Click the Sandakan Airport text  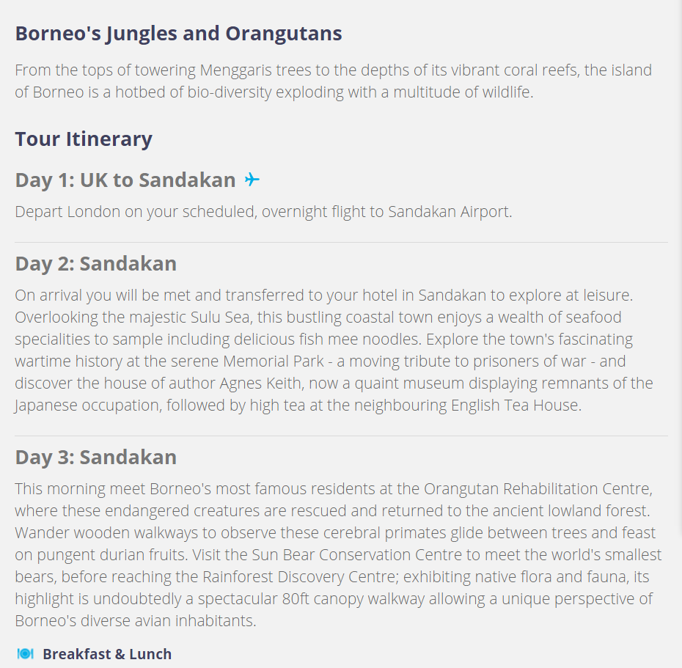450,212
